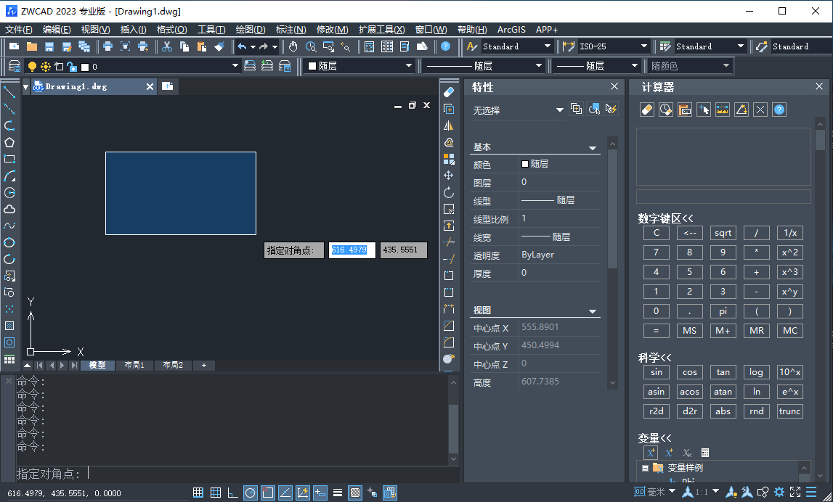This screenshot has width=833, height=502.
Task: Select the Pan hand tool
Action: (x=293, y=46)
